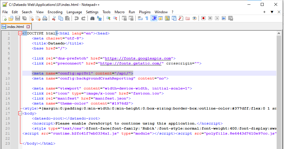Click the Undo arrow icon
The width and height of the screenshot is (284, 149).
click(76, 18)
